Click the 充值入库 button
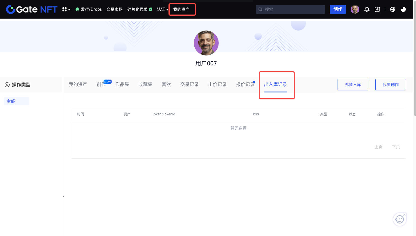 pos(353,85)
